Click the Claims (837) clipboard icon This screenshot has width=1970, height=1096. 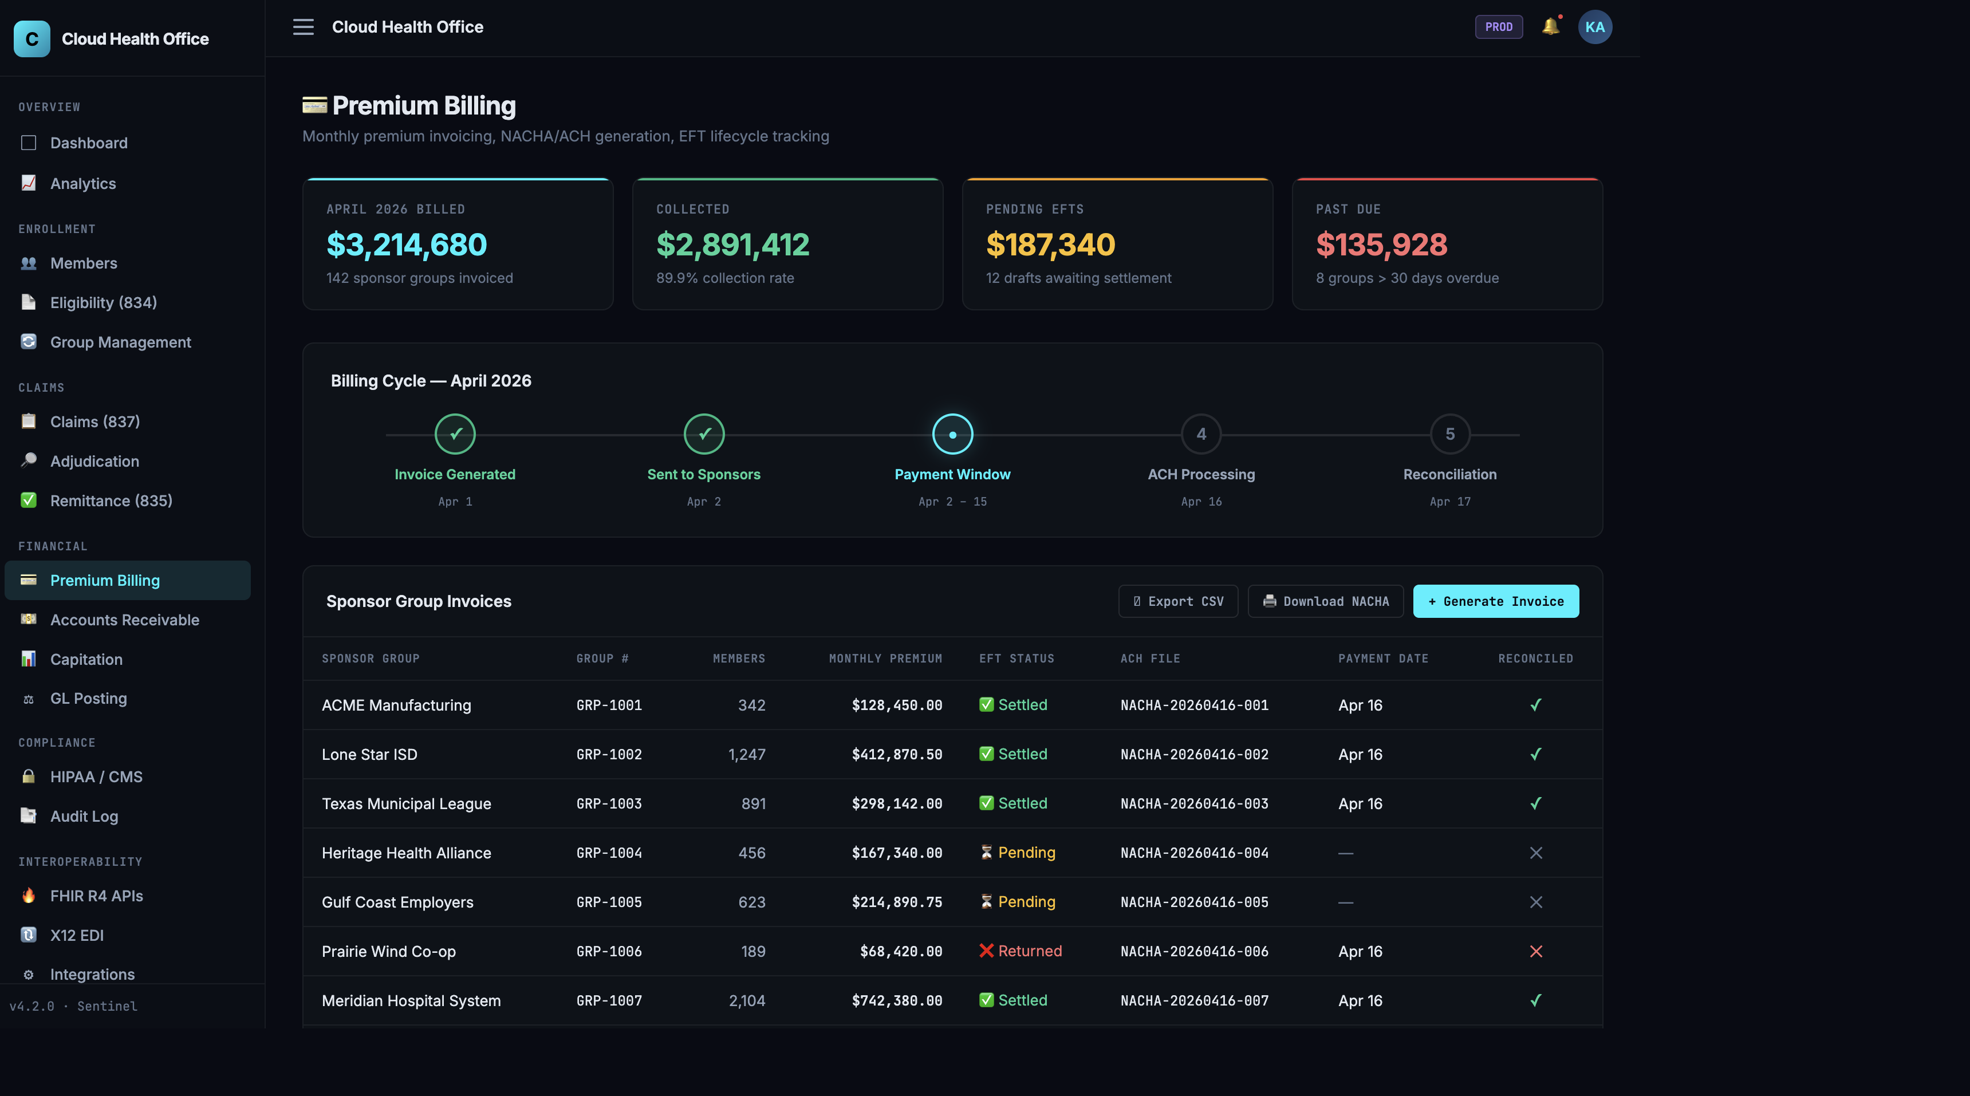(28, 421)
